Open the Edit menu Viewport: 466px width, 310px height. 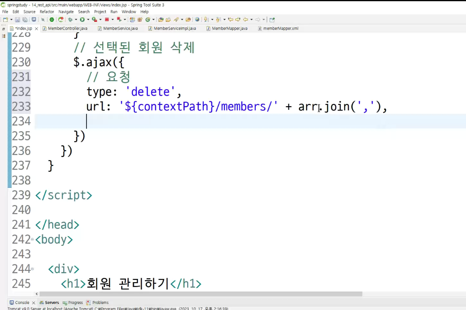[16, 12]
